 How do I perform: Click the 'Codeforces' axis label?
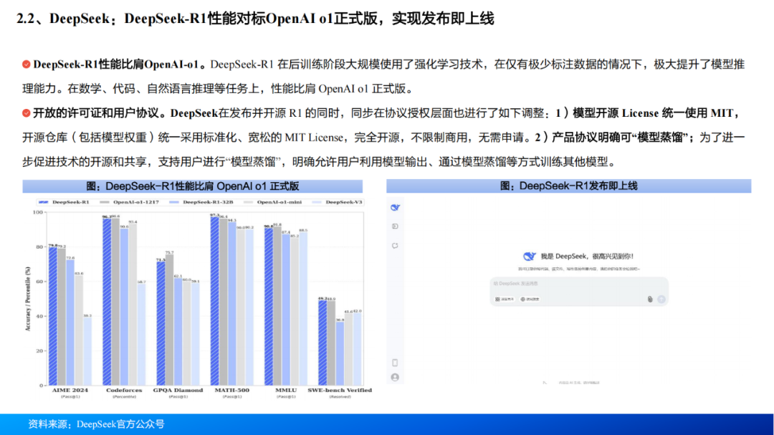pyautogui.click(x=124, y=390)
